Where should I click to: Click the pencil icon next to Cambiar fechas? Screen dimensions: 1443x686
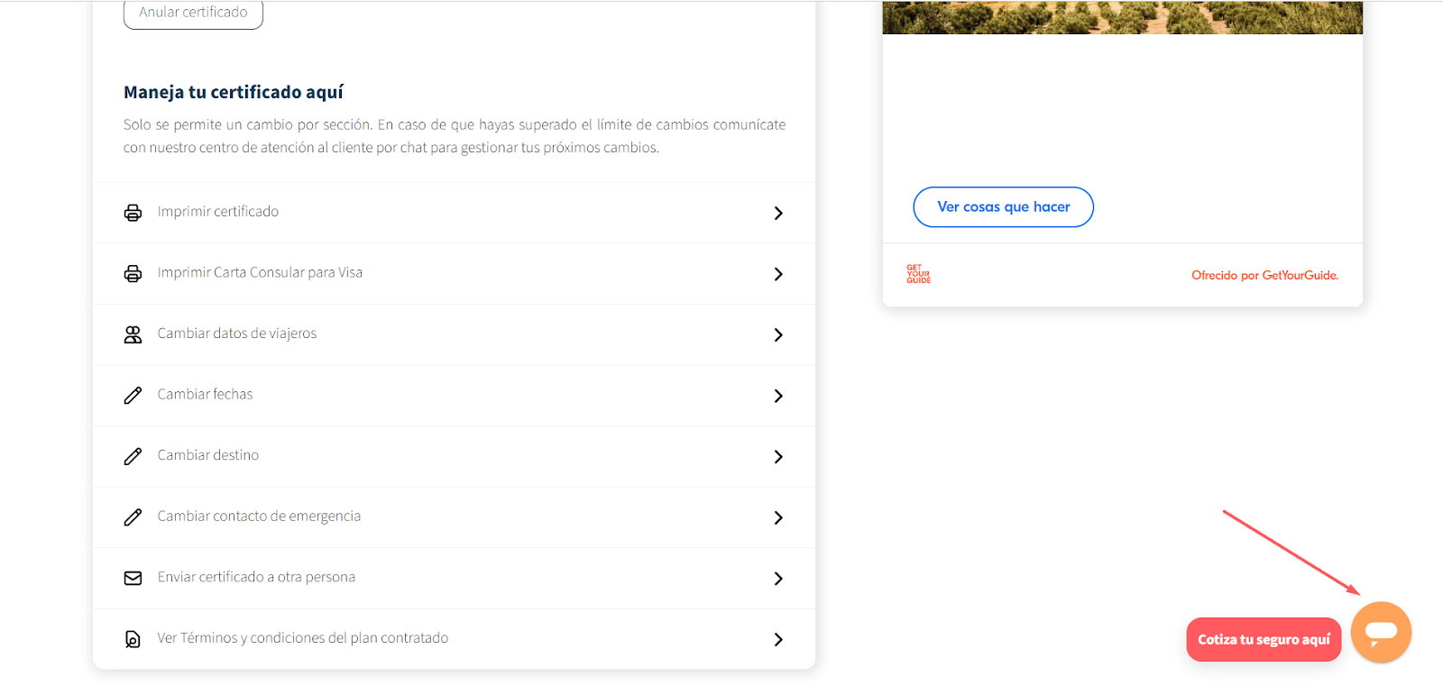coord(133,396)
